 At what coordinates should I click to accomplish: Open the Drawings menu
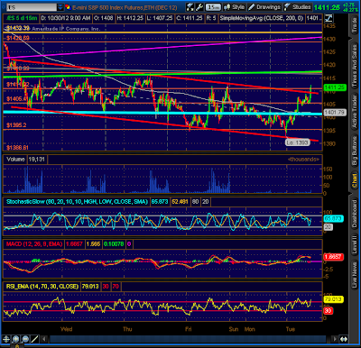click(264, 7)
